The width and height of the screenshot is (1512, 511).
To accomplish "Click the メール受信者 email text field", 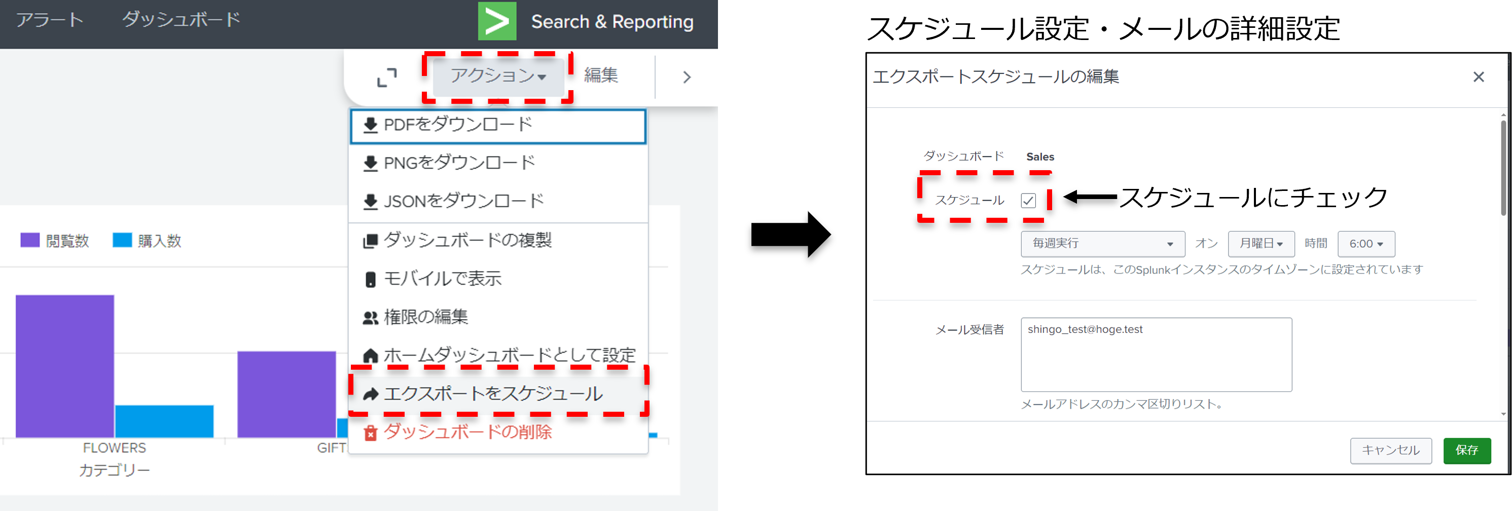I will [x=1156, y=355].
